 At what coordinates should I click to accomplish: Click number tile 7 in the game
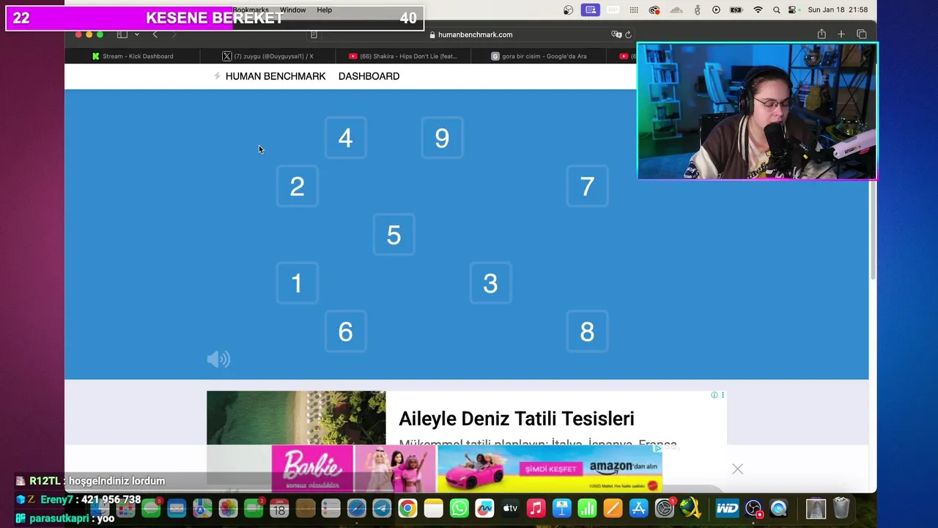tap(587, 186)
